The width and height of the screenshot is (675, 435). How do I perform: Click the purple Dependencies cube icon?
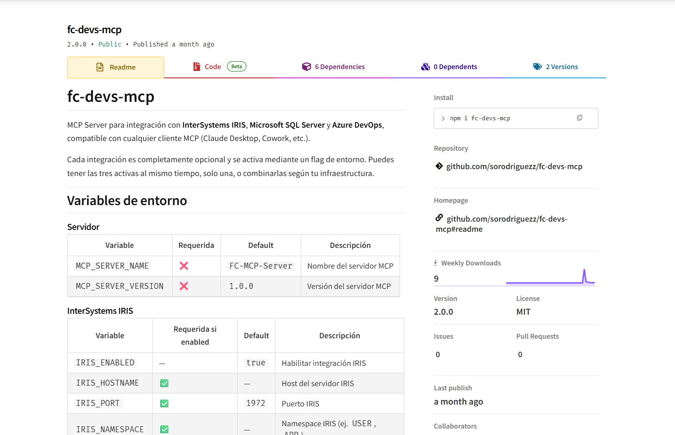[306, 67]
